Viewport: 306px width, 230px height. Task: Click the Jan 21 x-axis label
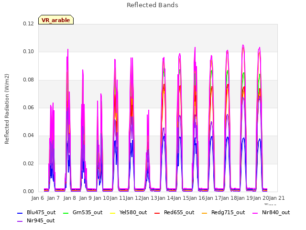(277, 198)
